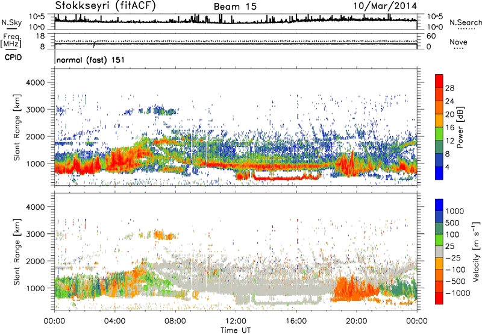The height and width of the screenshot is (334, 482).
Task: Click the 'Beam 15' label
Action: 235,7
